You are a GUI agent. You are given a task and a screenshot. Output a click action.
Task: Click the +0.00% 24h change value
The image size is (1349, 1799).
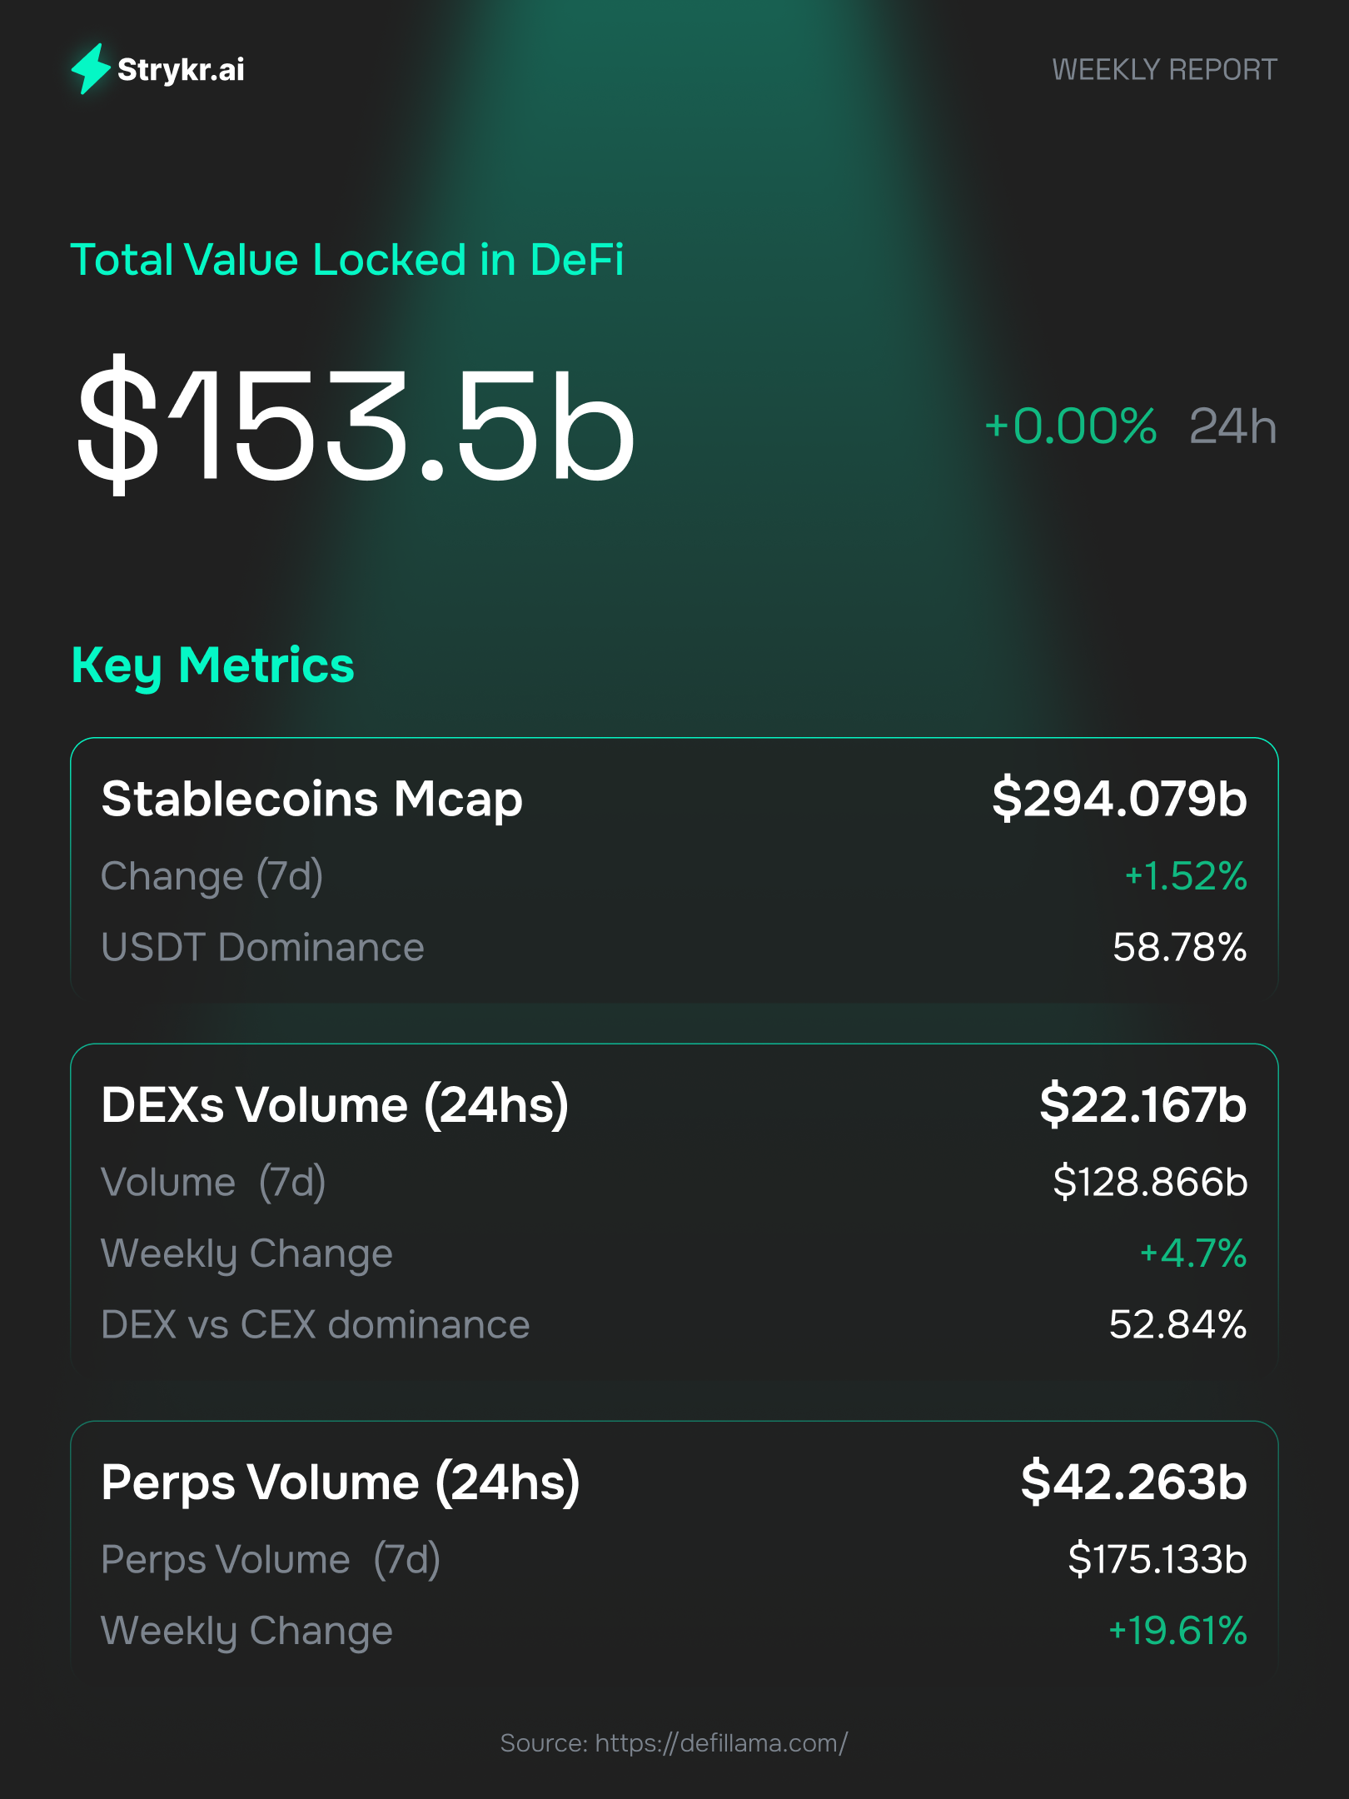click(1071, 426)
